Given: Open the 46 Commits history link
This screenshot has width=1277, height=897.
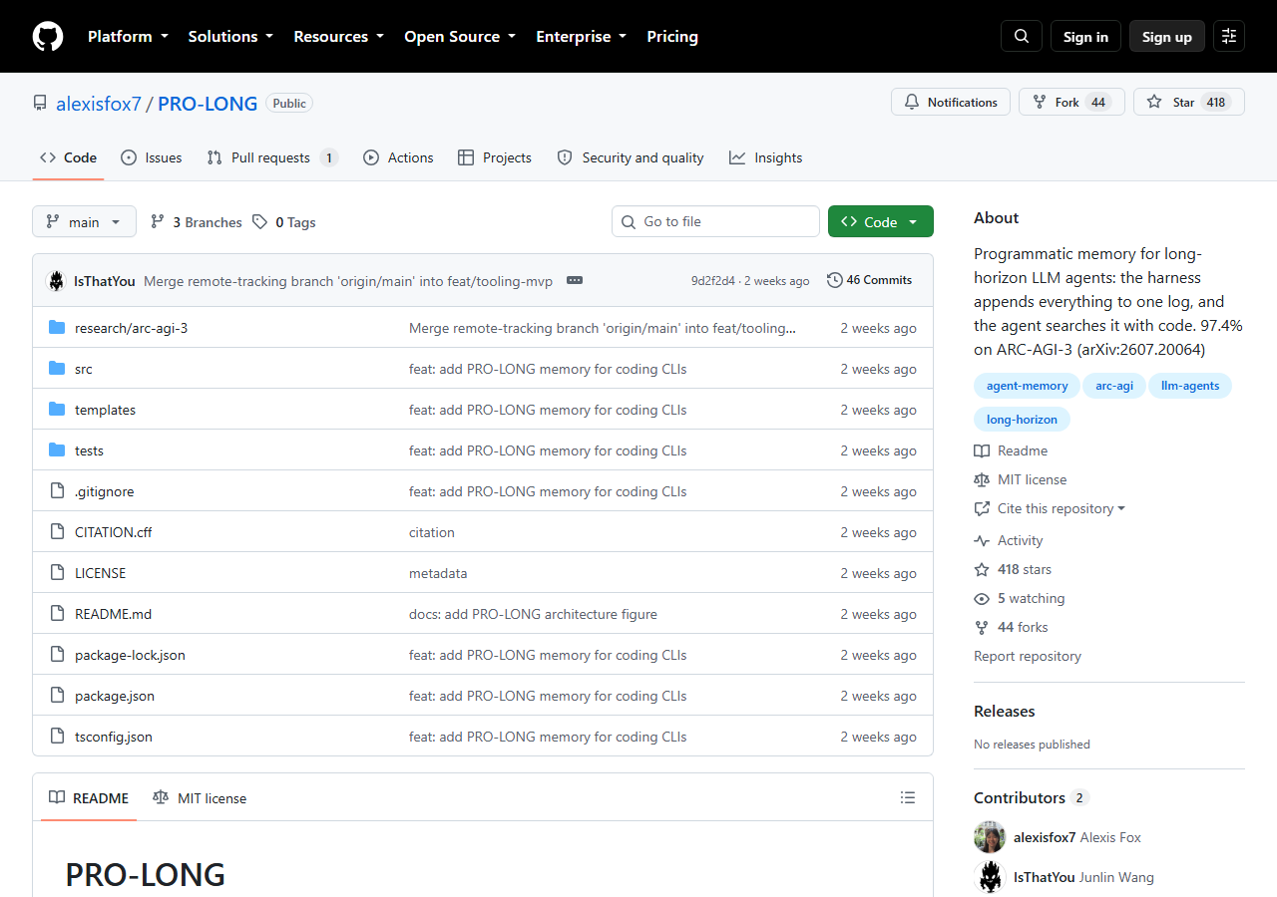Looking at the screenshot, I should pos(870,280).
